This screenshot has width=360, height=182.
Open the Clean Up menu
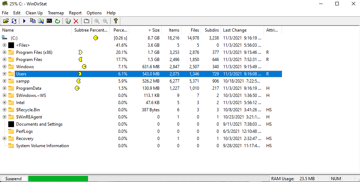point(34,13)
